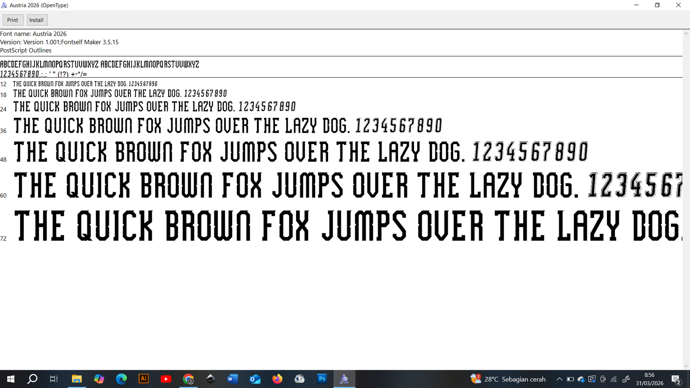This screenshot has width=690, height=388.
Task: Click the size 12 sample label
Action: pyautogui.click(x=3, y=84)
